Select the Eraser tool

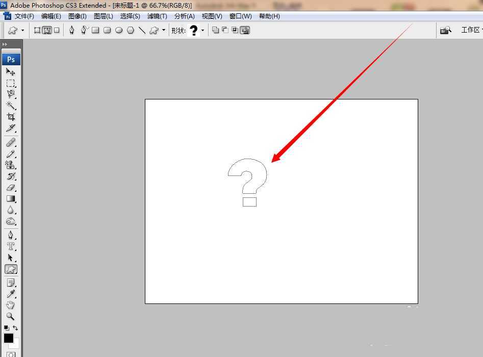click(x=10, y=187)
